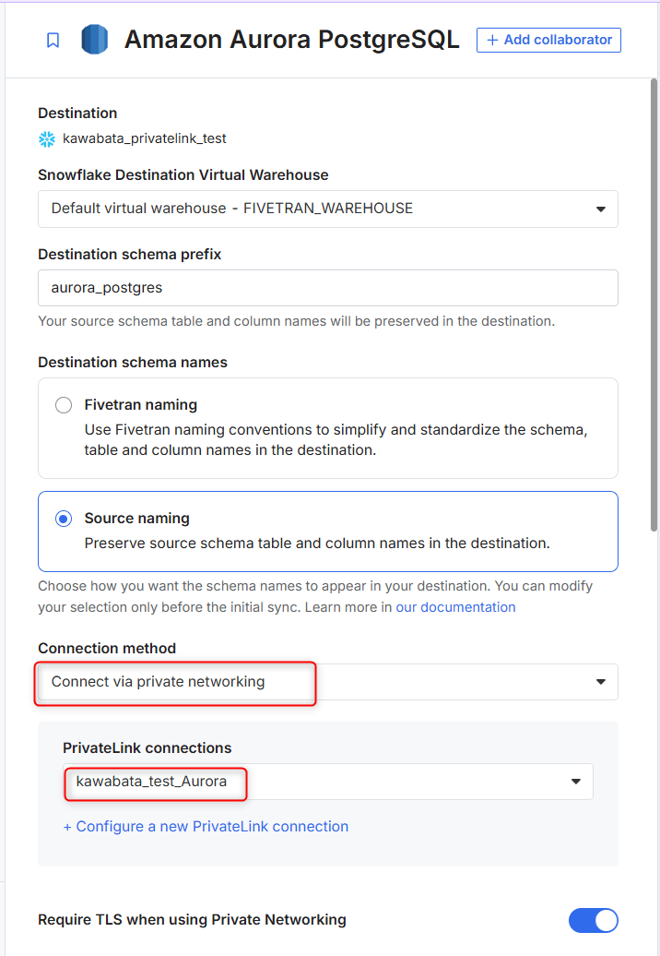This screenshot has width=660, height=956.
Task: Click the Destination schema prefix field
Action: pyautogui.click(x=327, y=288)
